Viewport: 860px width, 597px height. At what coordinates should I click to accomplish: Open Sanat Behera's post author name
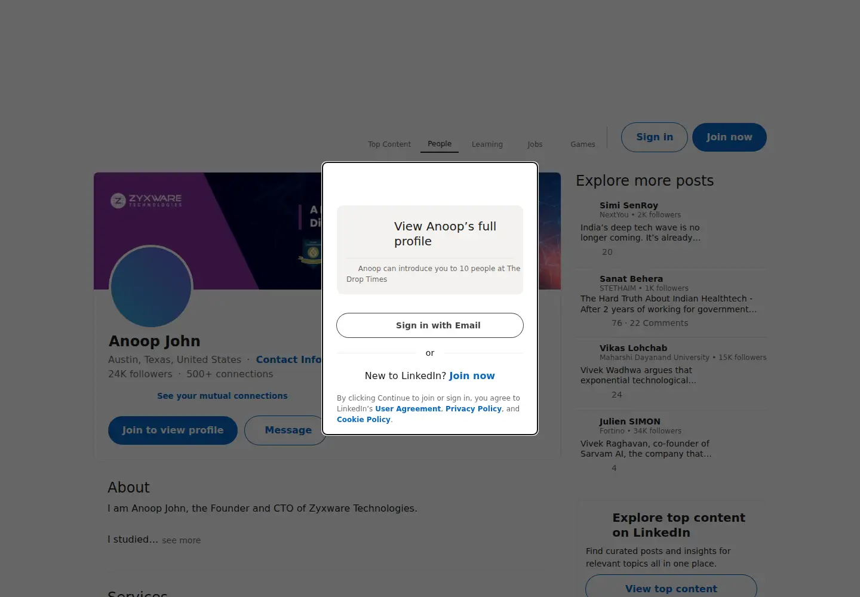pos(631,279)
